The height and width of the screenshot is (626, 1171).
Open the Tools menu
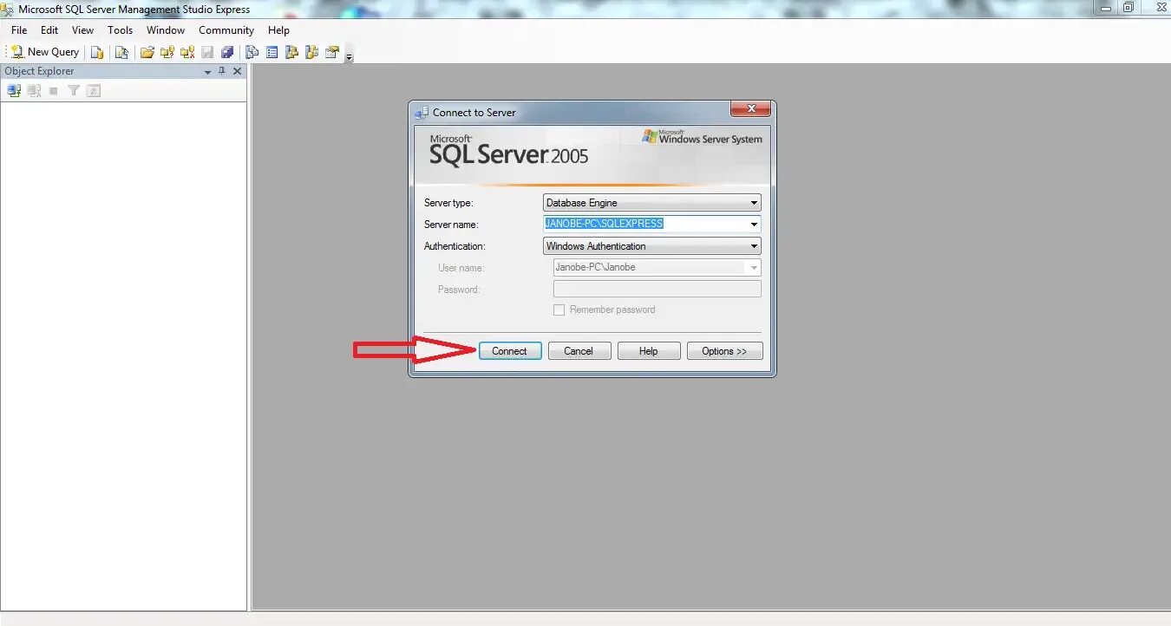(121, 30)
